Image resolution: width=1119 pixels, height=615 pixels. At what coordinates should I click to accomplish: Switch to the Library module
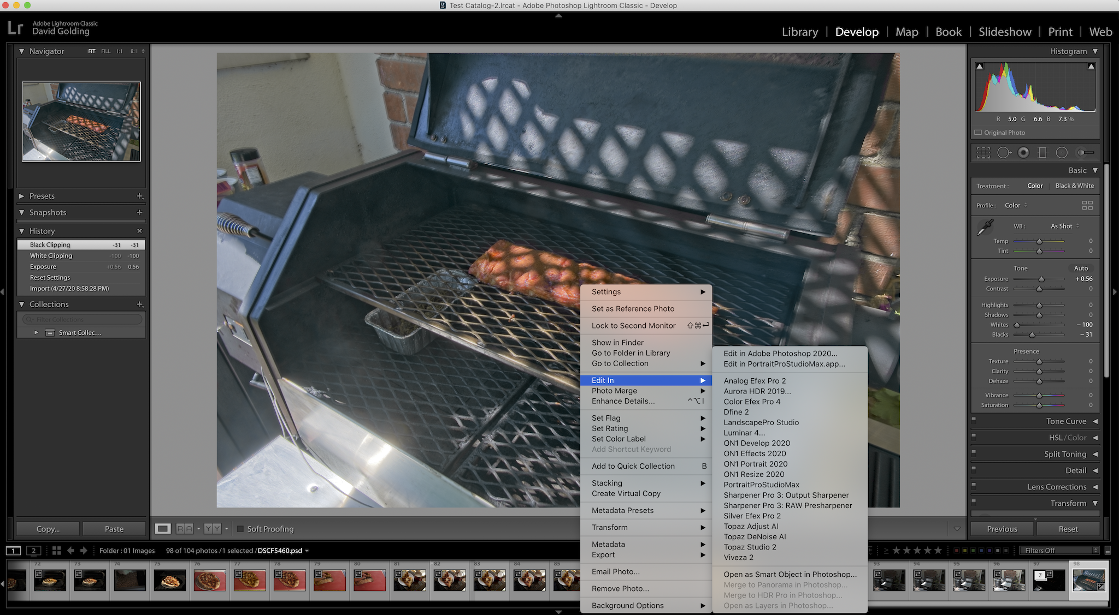(x=799, y=32)
